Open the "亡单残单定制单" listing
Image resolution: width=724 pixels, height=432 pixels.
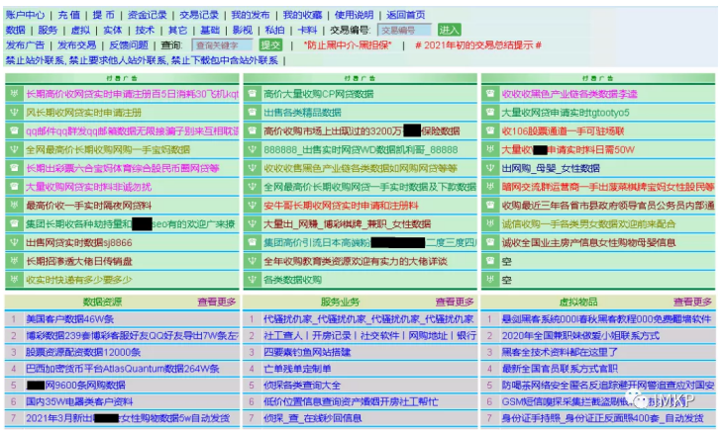click(297, 369)
